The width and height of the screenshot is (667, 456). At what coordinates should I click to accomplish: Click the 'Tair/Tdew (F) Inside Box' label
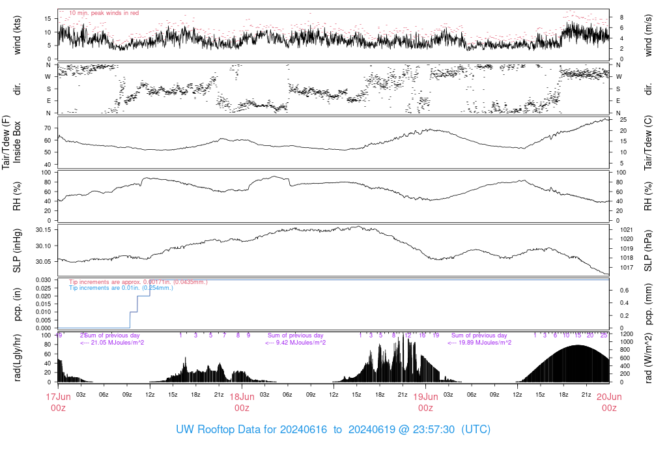(12, 143)
